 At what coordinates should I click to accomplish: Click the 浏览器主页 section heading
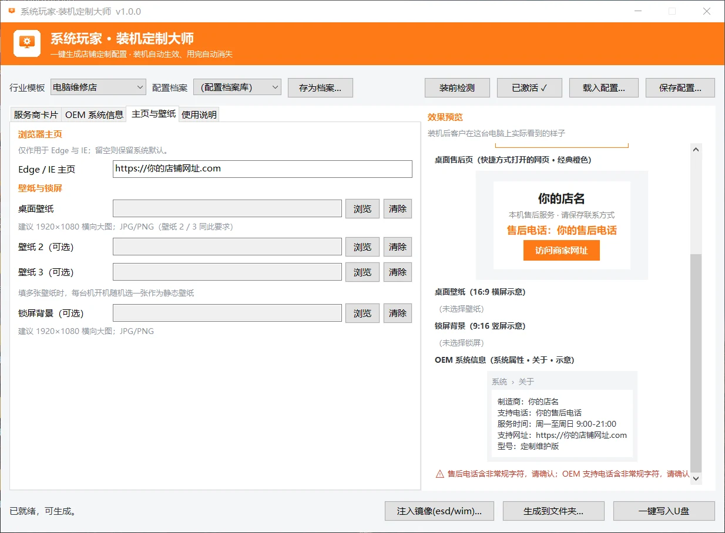pos(40,134)
